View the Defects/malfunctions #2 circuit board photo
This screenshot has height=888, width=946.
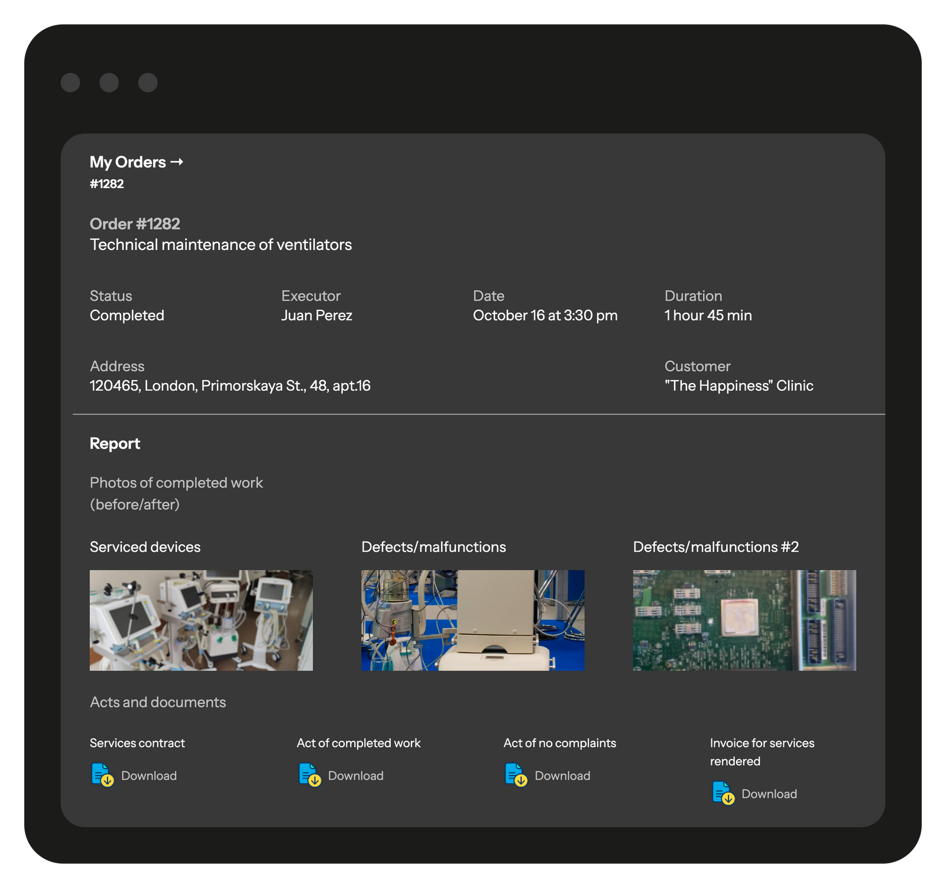(744, 620)
